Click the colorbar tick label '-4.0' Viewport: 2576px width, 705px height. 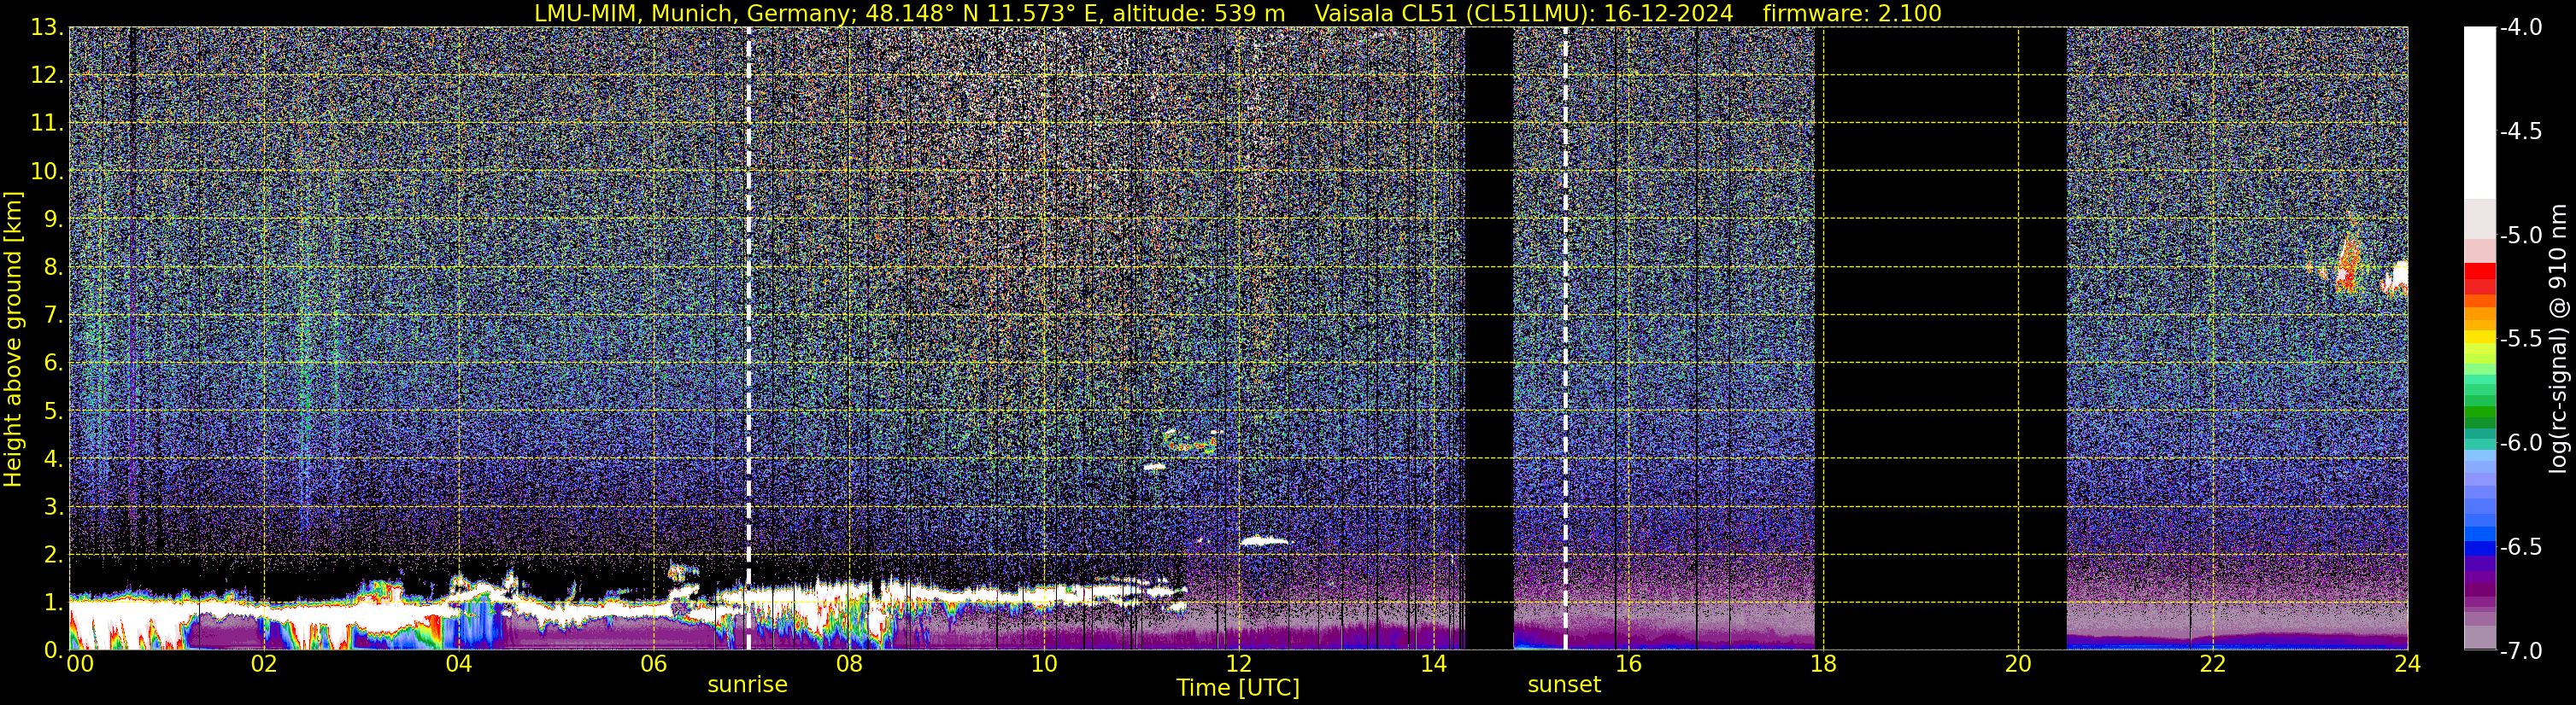click(2520, 28)
